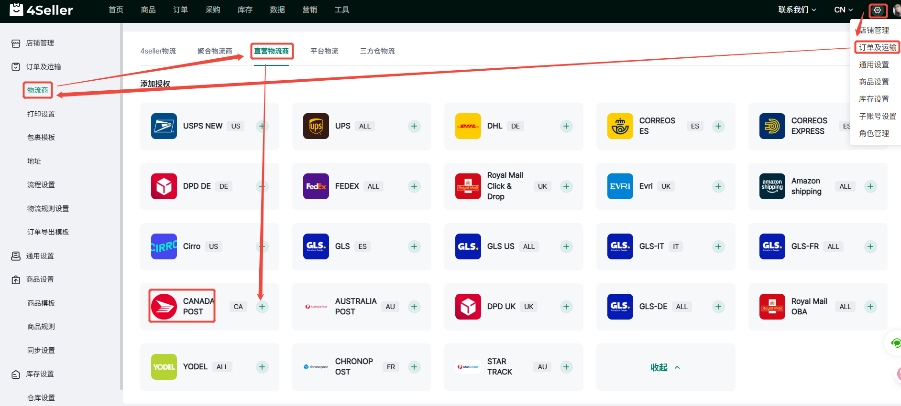This screenshot has width=901, height=406.
Task: Open 打印设置 in sidebar
Action: pyautogui.click(x=41, y=114)
